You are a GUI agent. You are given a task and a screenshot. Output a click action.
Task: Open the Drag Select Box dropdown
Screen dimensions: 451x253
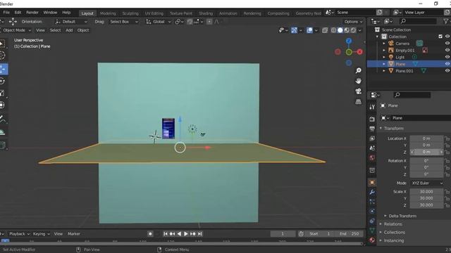124,22
